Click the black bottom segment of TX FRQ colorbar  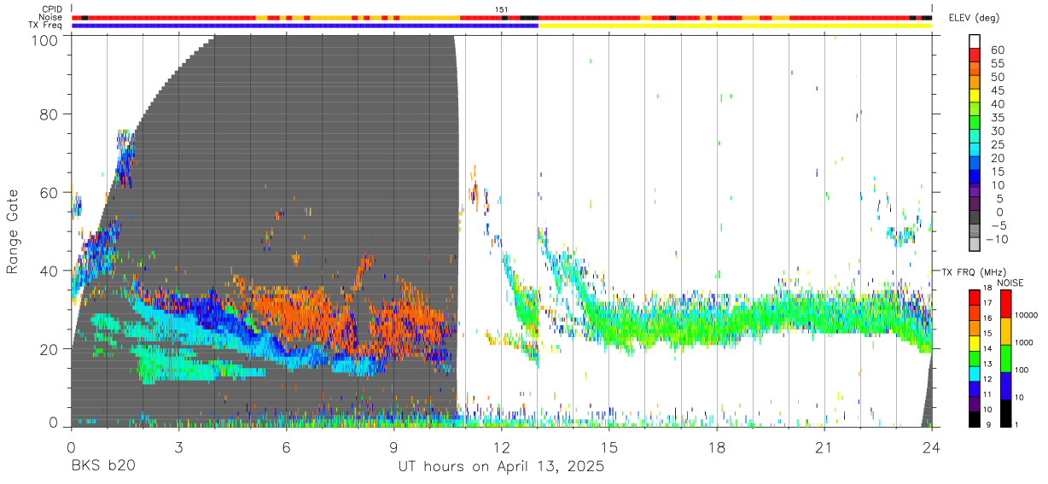pyautogui.click(x=975, y=419)
